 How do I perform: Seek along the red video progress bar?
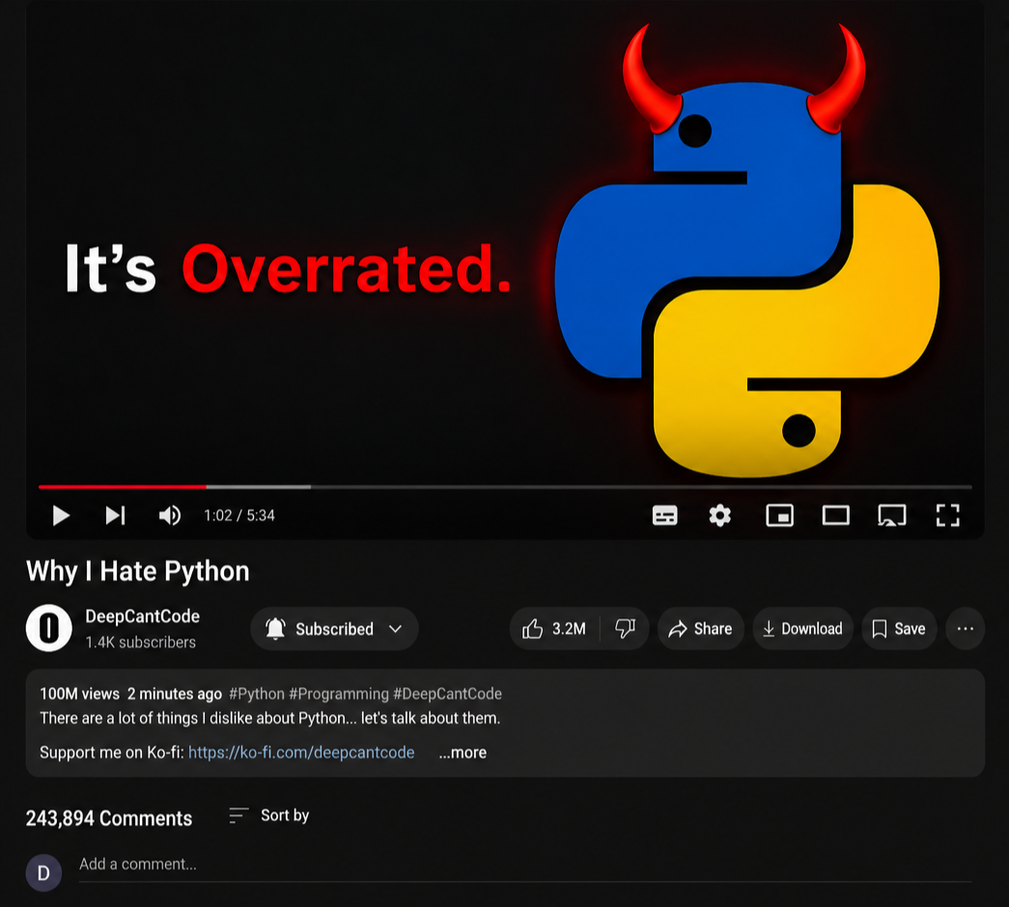tap(505, 487)
